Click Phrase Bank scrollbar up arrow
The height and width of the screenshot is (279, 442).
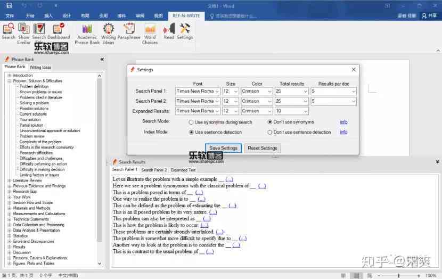(x=100, y=76)
